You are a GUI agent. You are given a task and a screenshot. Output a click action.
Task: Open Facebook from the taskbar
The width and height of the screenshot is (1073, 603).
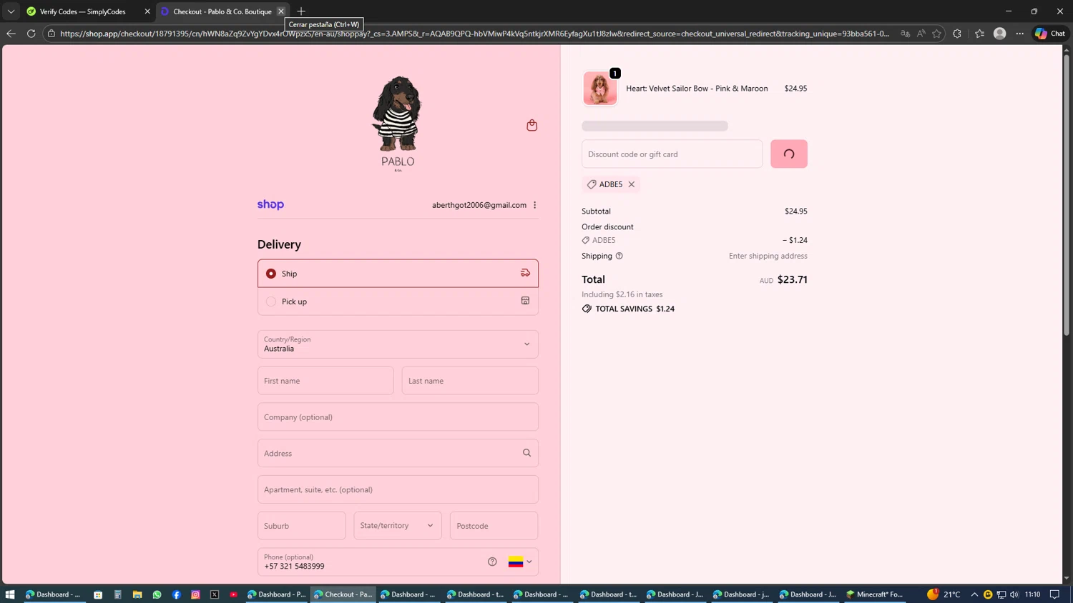176,594
